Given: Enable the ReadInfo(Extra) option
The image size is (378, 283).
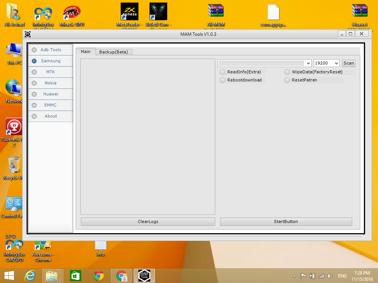Looking at the screenshot, I should [222, 72].
